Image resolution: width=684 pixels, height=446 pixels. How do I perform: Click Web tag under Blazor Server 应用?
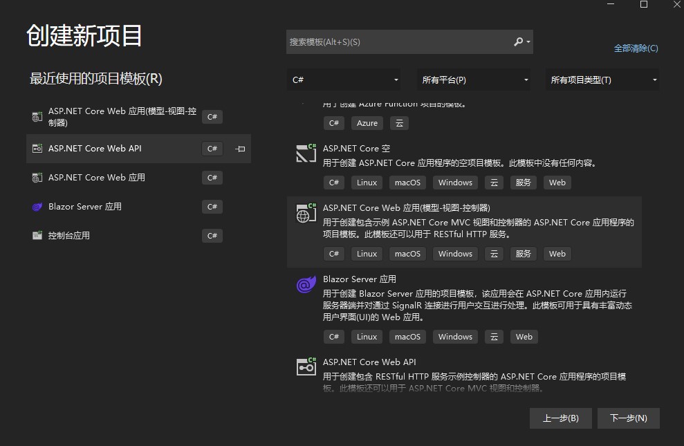(x=524, y=337)
